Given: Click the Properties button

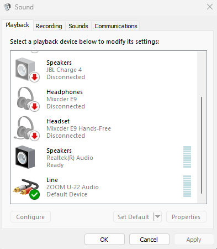Looking at the screenshot, I should (x=186, y=217).
